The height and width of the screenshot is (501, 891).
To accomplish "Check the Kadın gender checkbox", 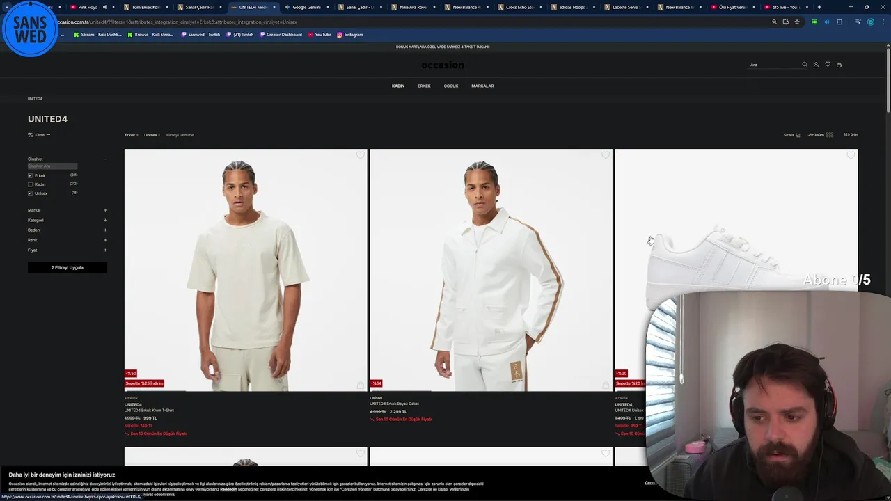I will pos(30,184).
